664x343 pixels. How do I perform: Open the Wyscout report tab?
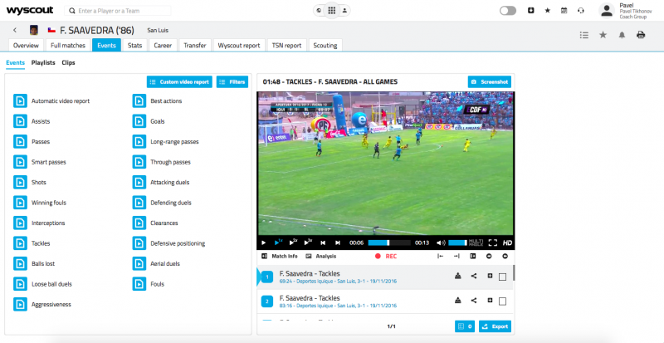point(239,46)
